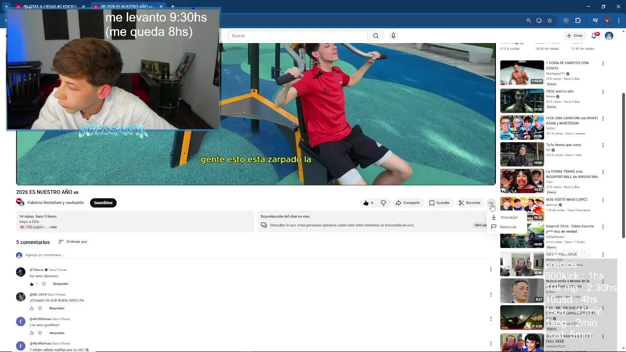The width and height of the screenshot is (626, 352).
Task: Open the chat replay panel icon
Action: tap(264, 225)
